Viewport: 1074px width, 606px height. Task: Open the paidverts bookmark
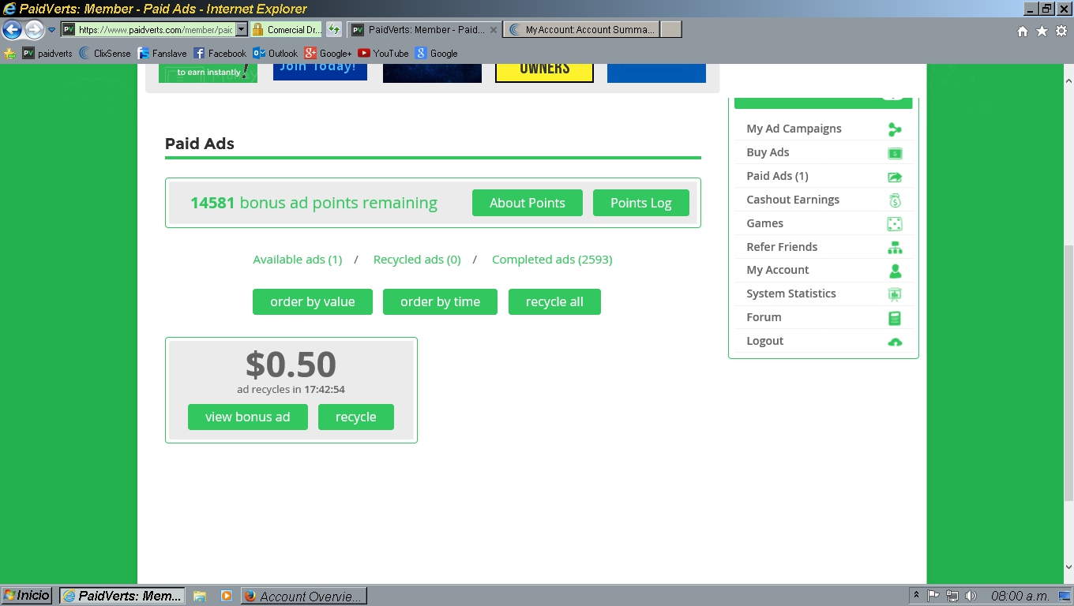click(x=47, y=54)
